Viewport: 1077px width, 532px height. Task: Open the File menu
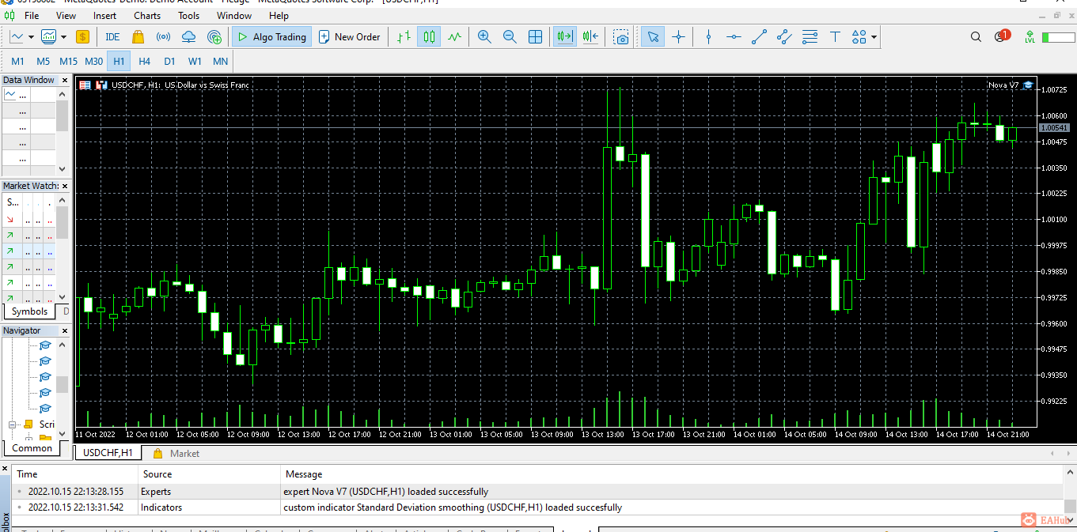pyautogui.click(x=32, y=15)
